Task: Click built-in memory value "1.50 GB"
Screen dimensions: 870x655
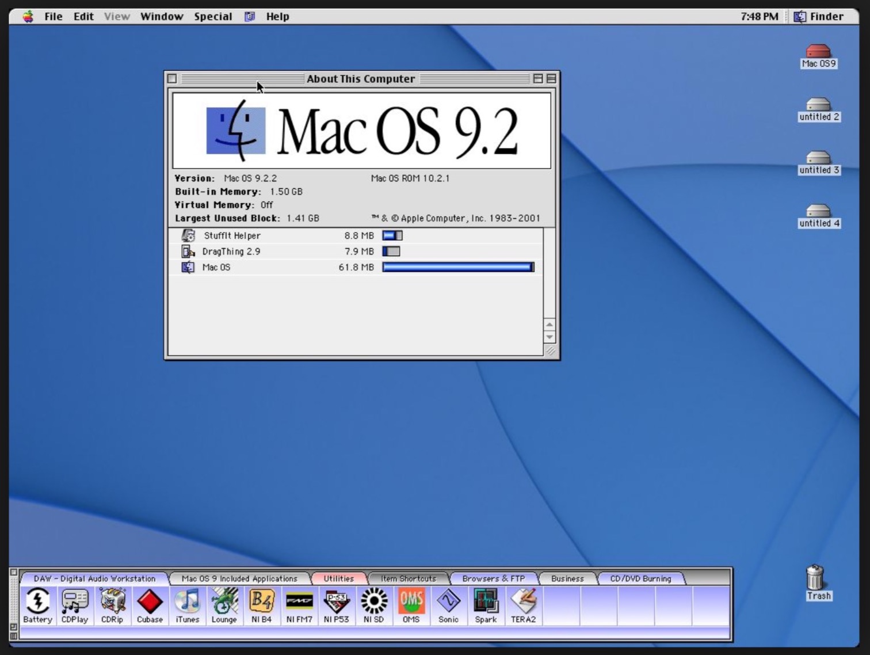Action: point(286,192)
